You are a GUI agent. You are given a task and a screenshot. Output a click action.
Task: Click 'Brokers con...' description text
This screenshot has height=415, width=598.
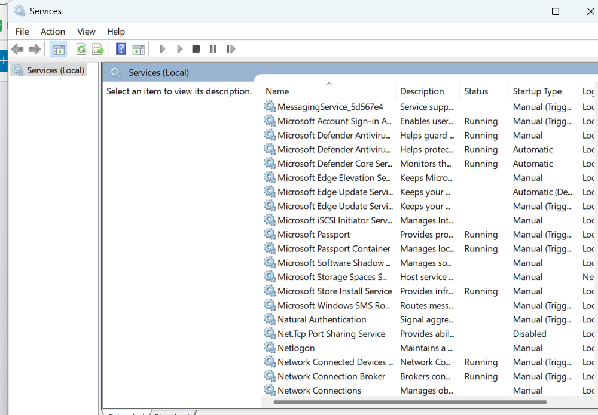pos(425,376)
